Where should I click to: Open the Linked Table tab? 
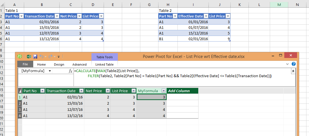[x=105, y=64]
